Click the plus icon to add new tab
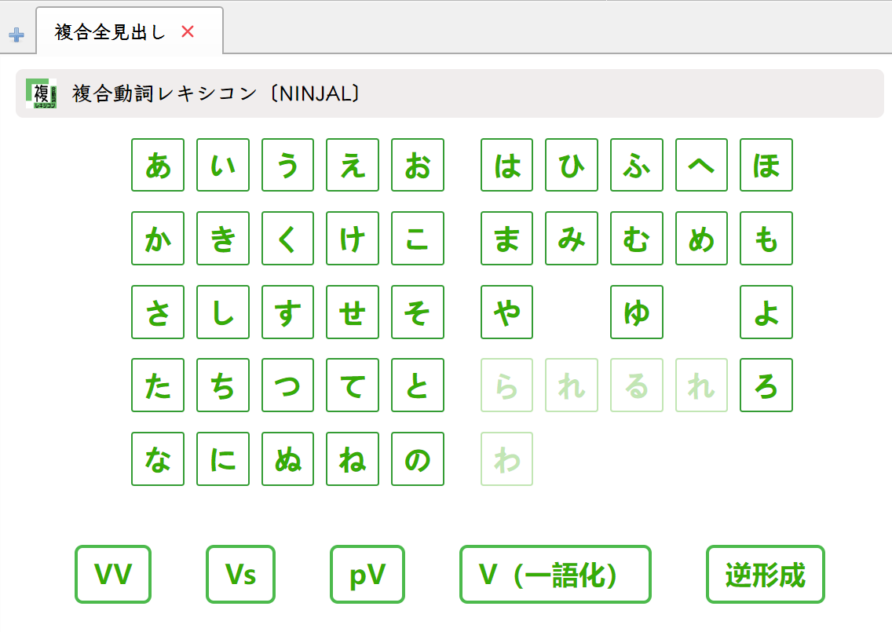This screenshot has height=632, width=892. point(16,35)
